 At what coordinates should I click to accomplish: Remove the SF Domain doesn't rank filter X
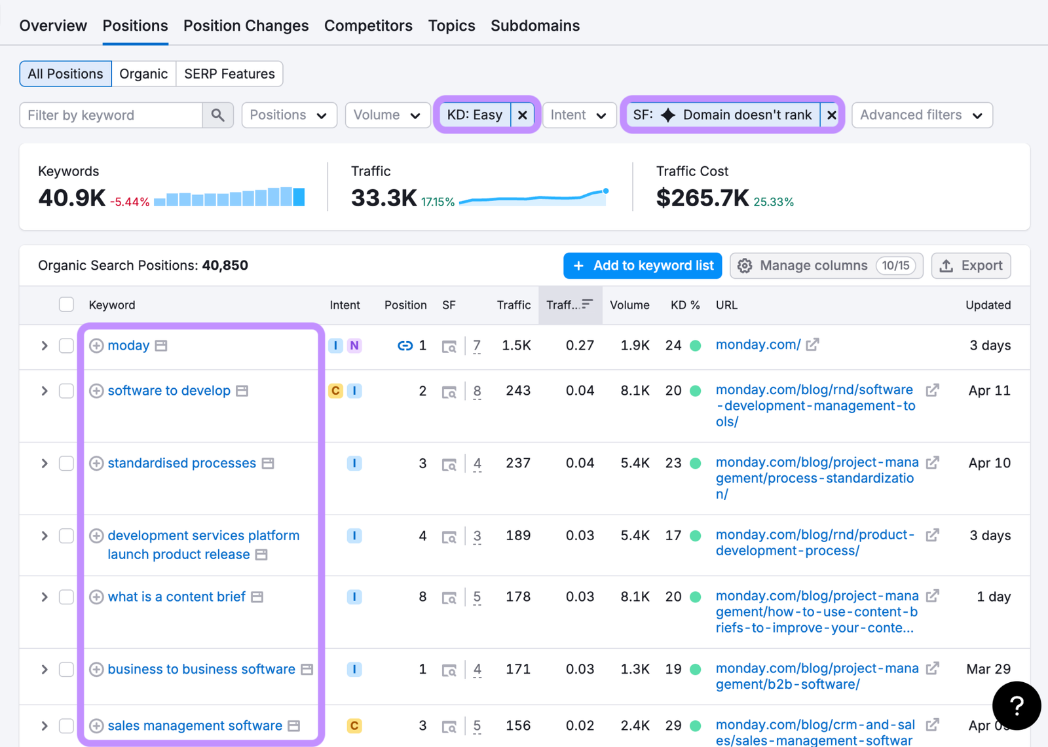831,115
